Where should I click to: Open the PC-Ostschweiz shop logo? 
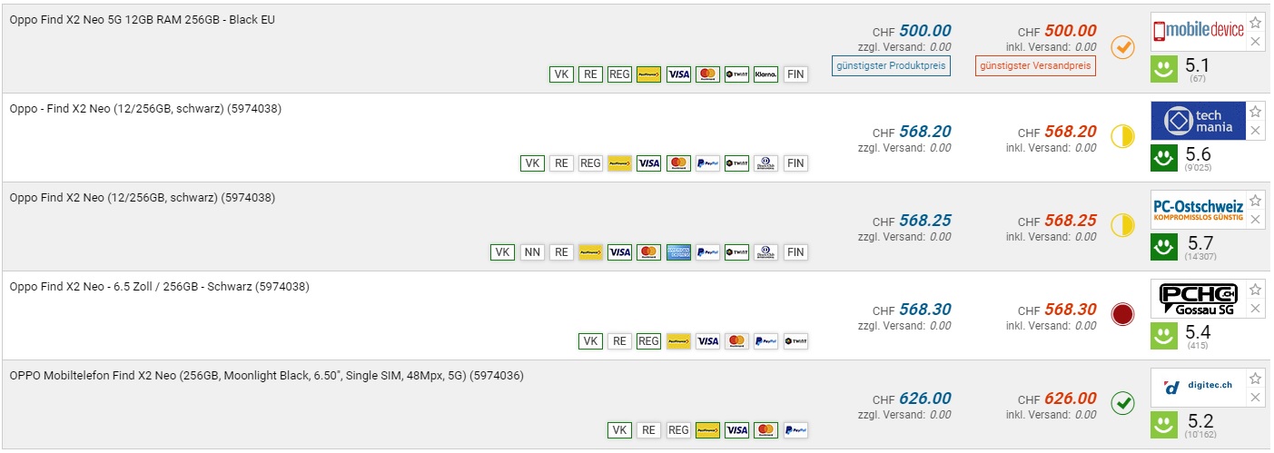[1197, 209]
